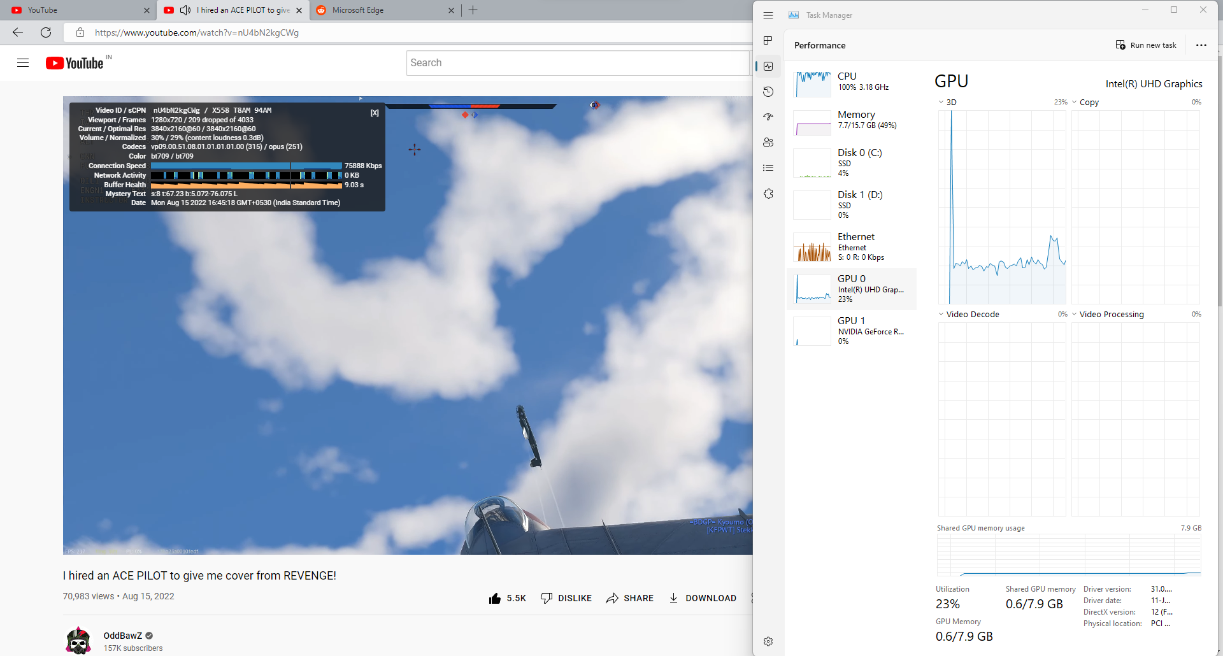
Task: Click the video player area
Action: (408, 325)
